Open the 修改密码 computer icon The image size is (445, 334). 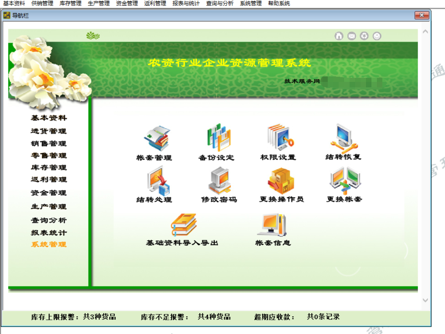pos(220,181)
